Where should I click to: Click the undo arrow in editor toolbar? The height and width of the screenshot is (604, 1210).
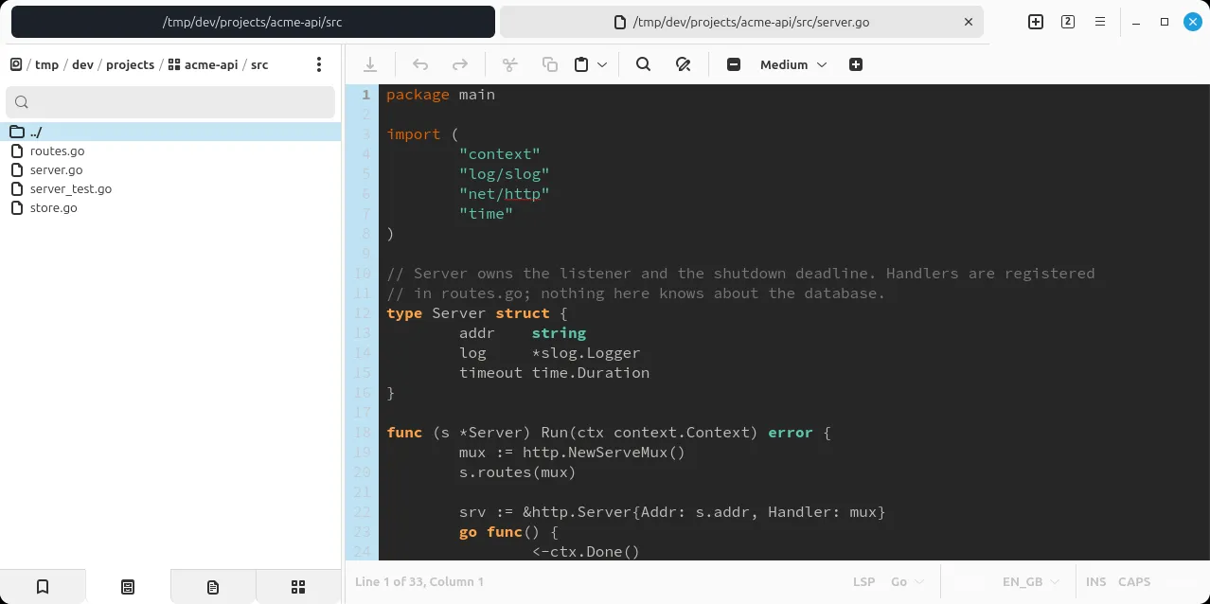coord(420,64)
